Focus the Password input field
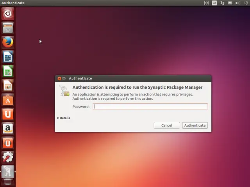Image resolution: width=250 pixels, height=187 pixels. point(150,106)
